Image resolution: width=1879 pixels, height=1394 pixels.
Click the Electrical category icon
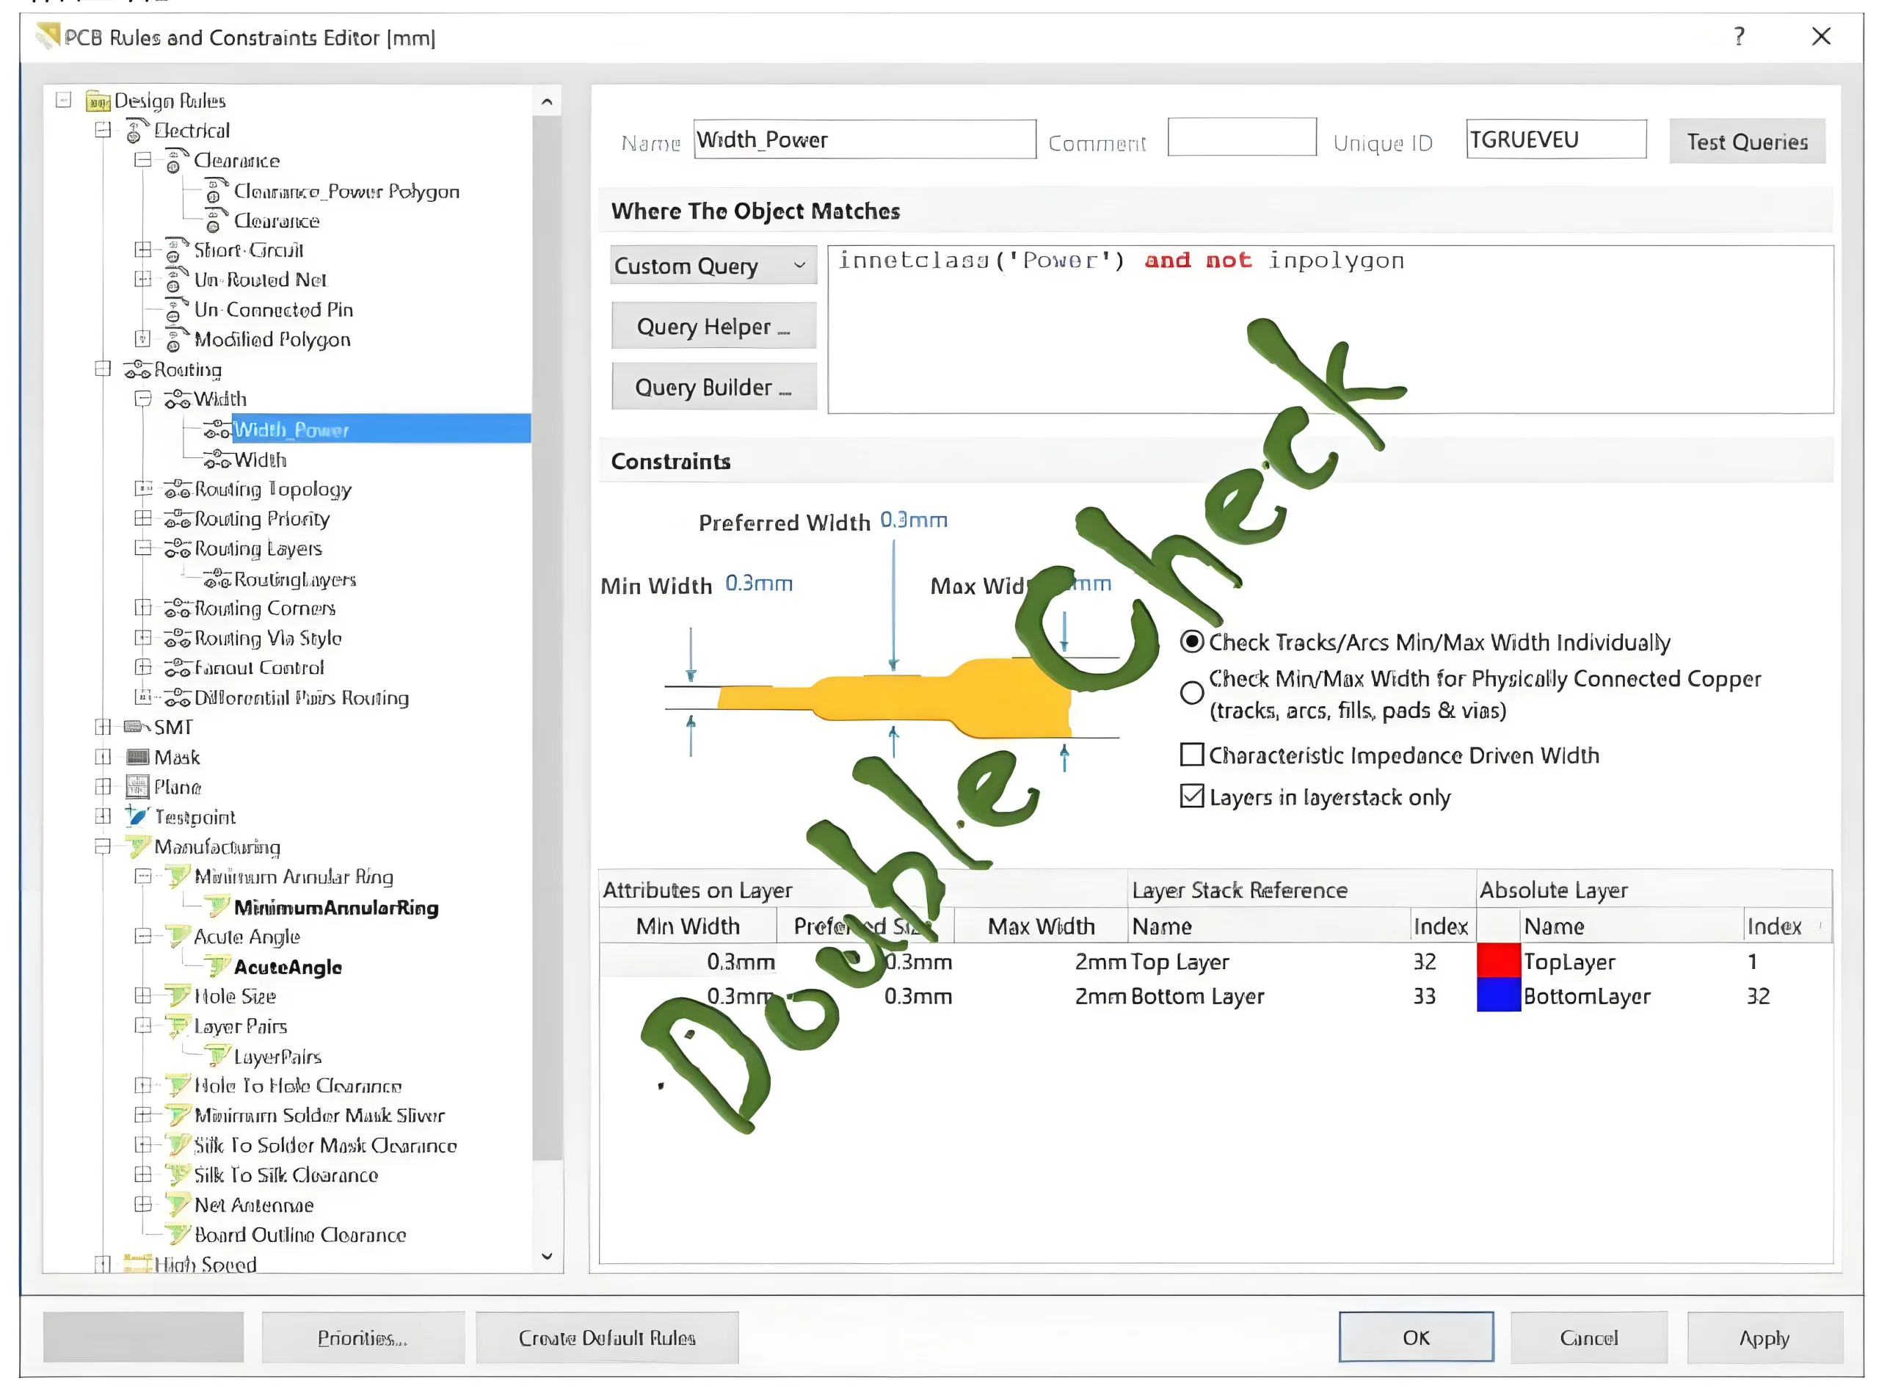click(135, 131)
